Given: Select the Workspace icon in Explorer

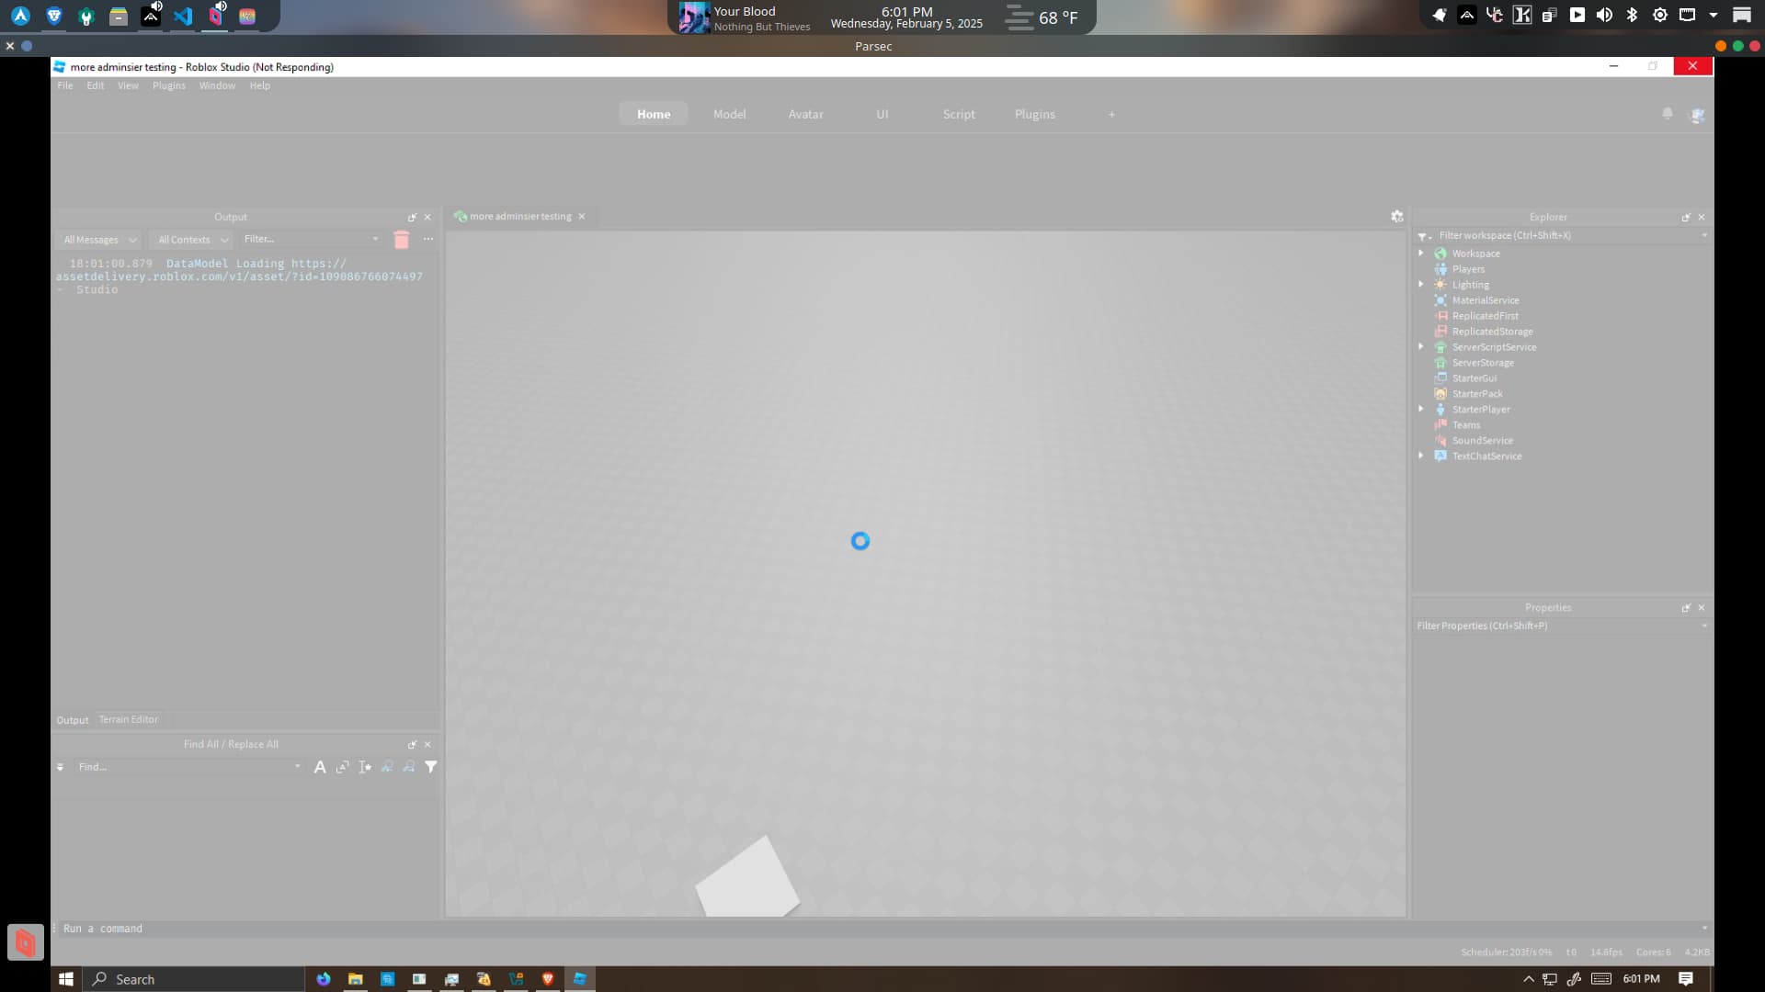Looking at the screenshot, I should [1440, 253].
